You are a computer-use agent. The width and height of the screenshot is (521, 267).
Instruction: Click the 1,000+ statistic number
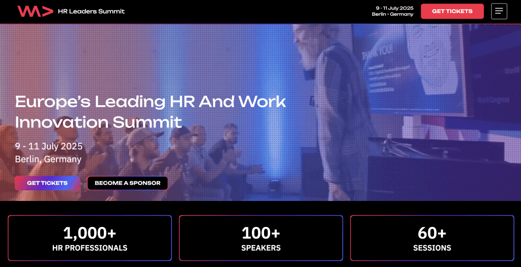pos(90,233)
